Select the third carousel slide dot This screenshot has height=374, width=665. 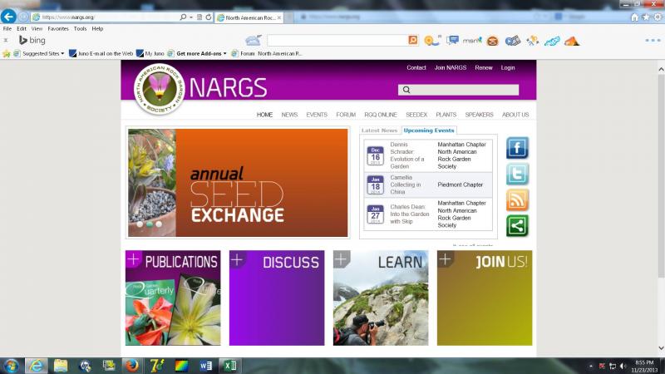point(158,224)
